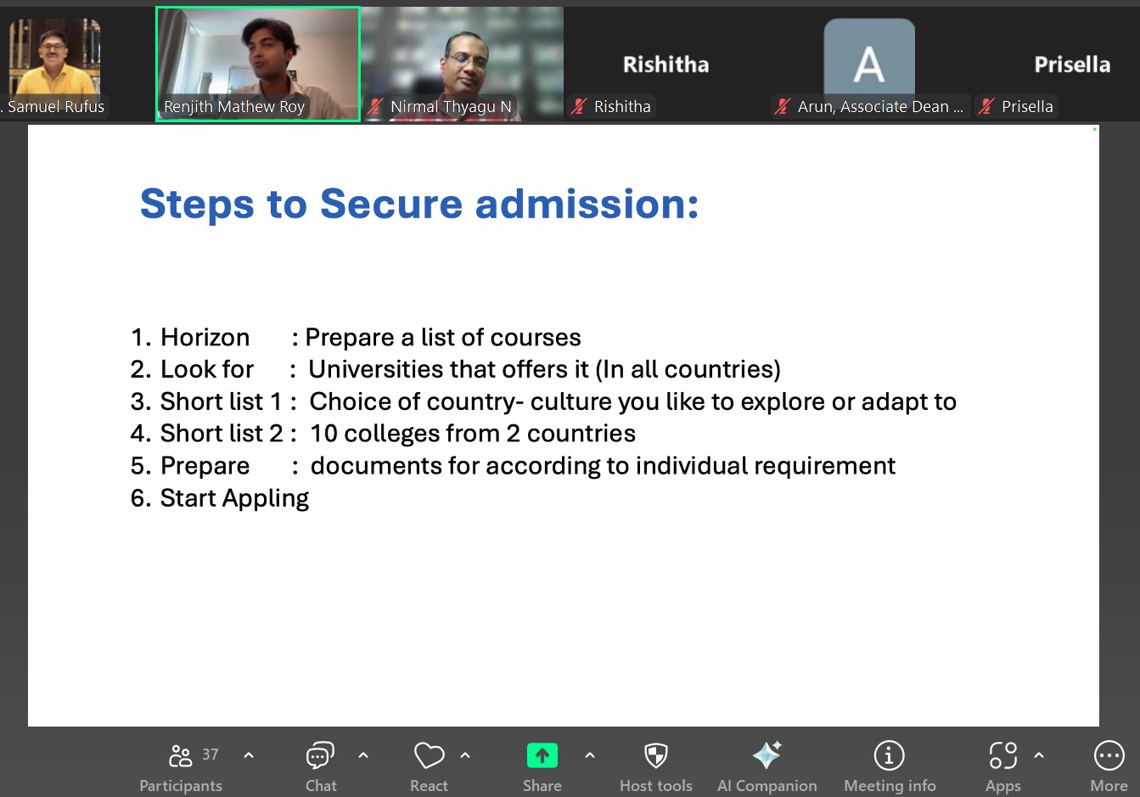Click the green Share screen icon
The image size is (1140, 797).
pyautogui.click(x=542, y=755)
